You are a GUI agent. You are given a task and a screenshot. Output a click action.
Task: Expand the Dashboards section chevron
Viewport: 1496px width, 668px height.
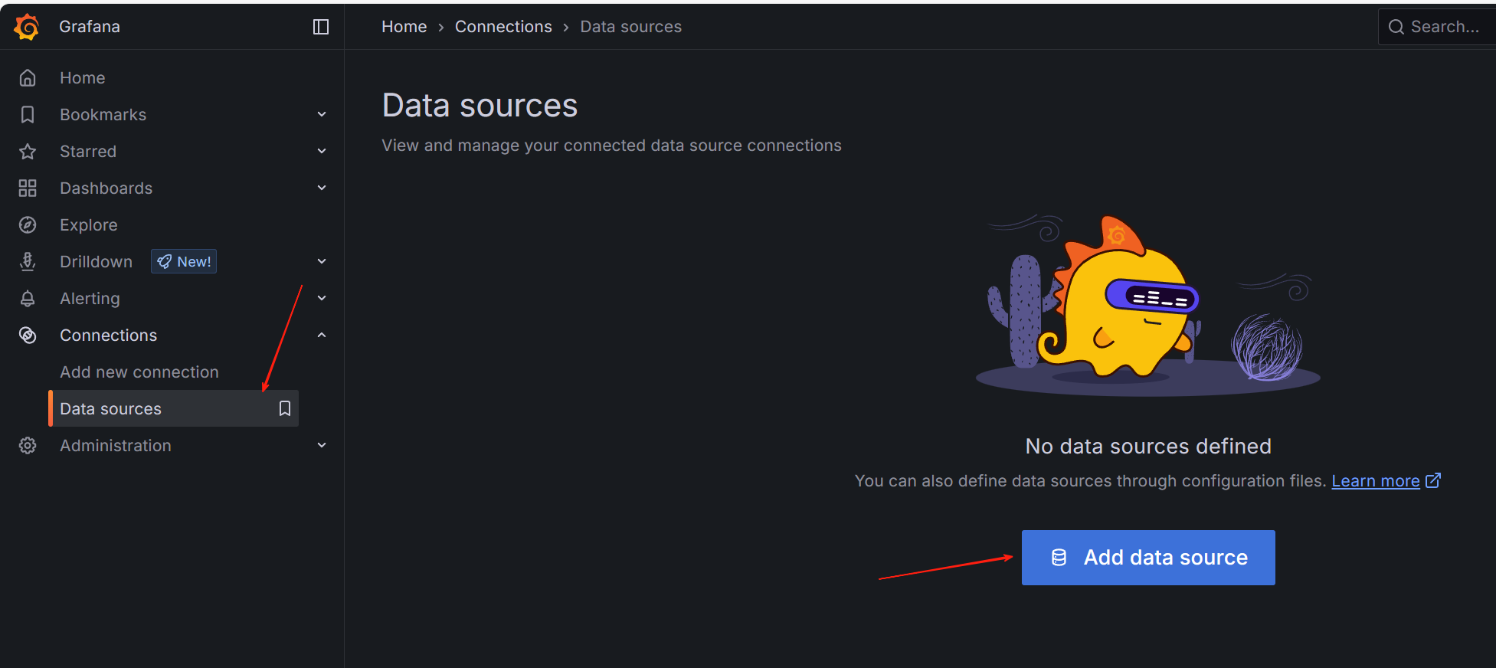click(x=322, y=188)
